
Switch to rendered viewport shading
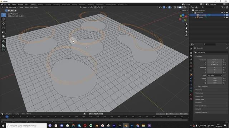tap(185, 7)
